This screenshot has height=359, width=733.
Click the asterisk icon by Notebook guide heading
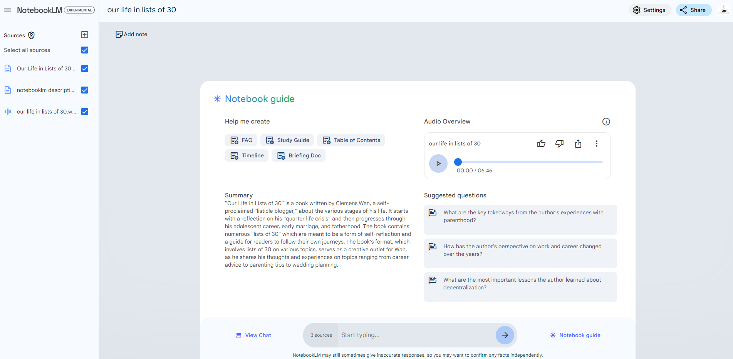217,99
